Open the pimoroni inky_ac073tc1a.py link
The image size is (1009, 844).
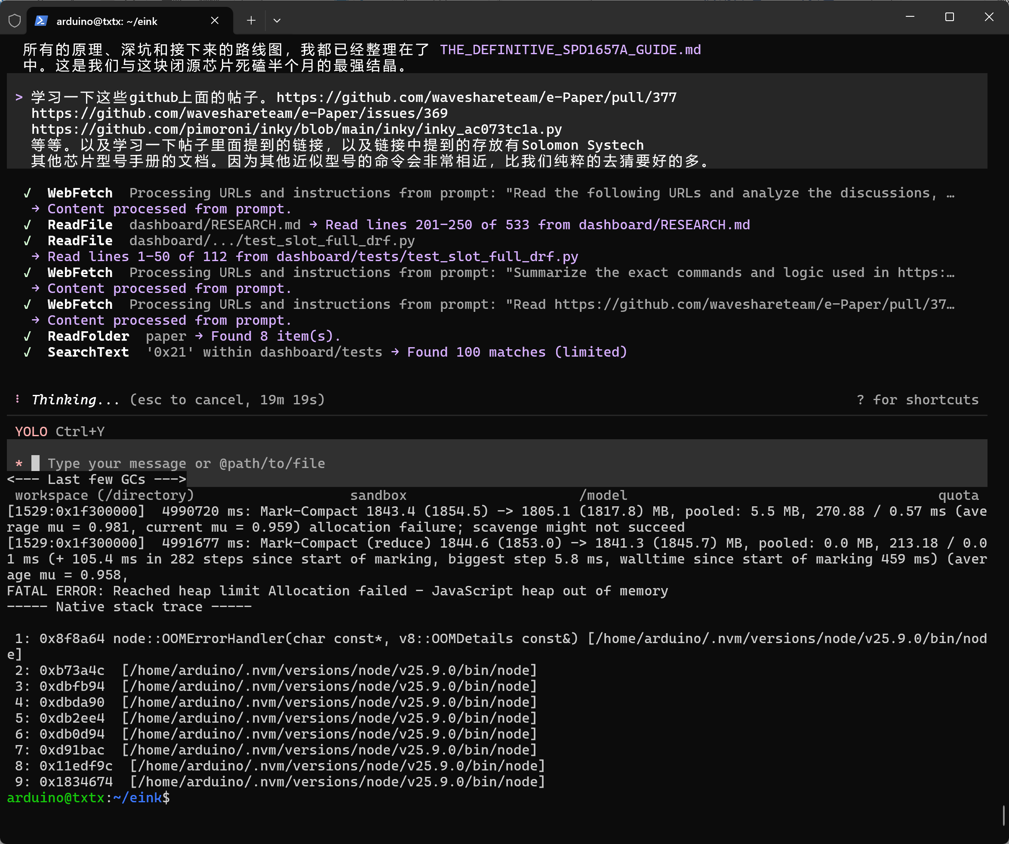296,129
